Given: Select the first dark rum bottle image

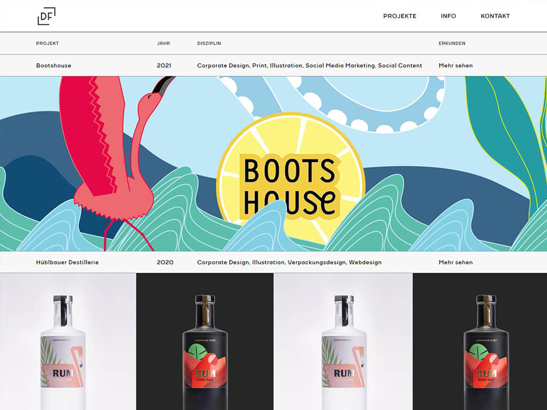Looking at the screenshot, I should 205,342.
